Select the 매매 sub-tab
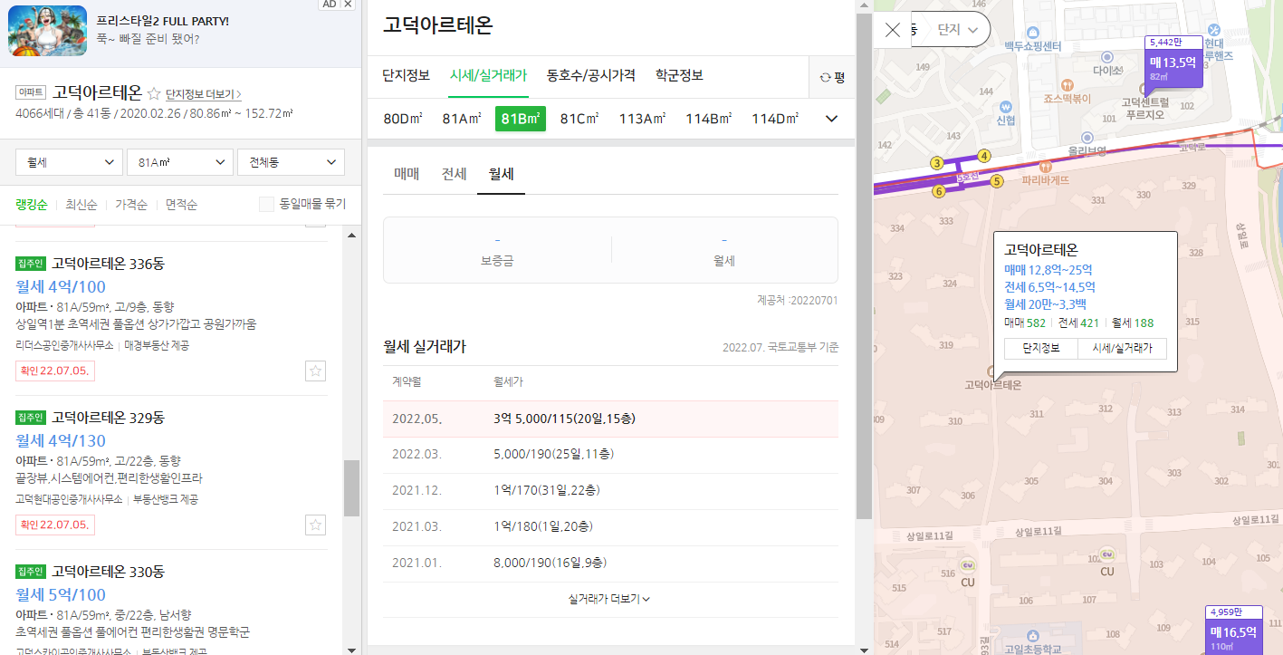 point(407,174)
